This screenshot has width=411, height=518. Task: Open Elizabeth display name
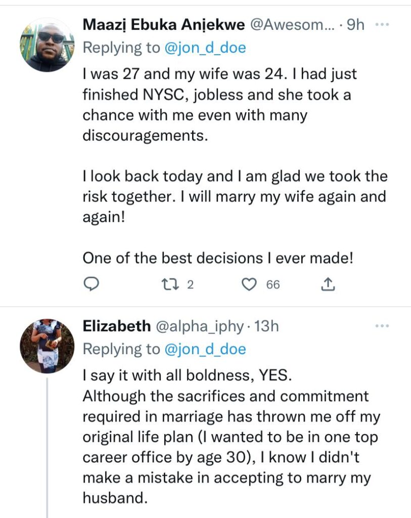click(x=117, y=326)
